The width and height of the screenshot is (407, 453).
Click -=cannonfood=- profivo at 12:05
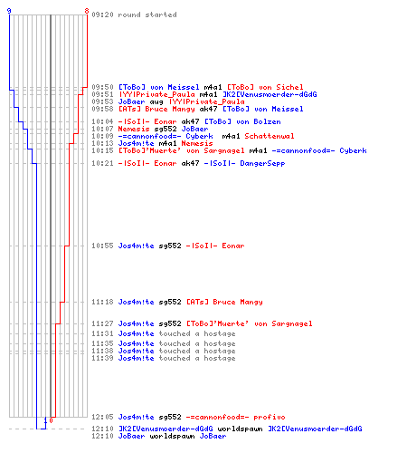(235, 417)
